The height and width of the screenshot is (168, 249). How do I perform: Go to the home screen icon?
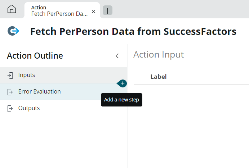tap(12, 9)
